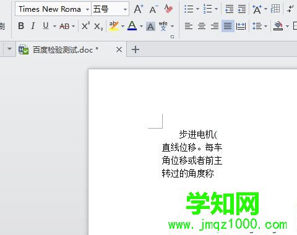Image resolution: width=297 pixels, height=235 pixels.
Task: Toggle bold formatting
Action: (x=21, y=26)
